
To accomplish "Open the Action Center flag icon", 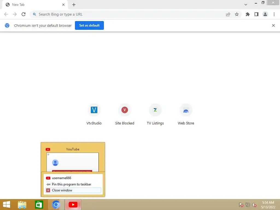I will click(241, 205).
